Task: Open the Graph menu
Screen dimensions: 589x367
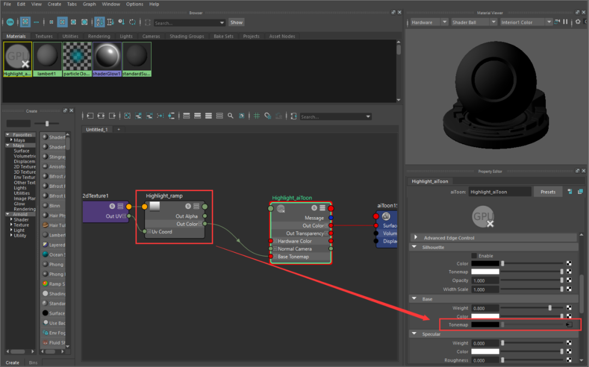Action: pos(89,4)
